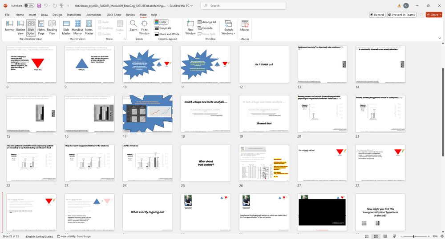
Task: Click the warning triangle icon in title bar
Action: click(399, 6)
